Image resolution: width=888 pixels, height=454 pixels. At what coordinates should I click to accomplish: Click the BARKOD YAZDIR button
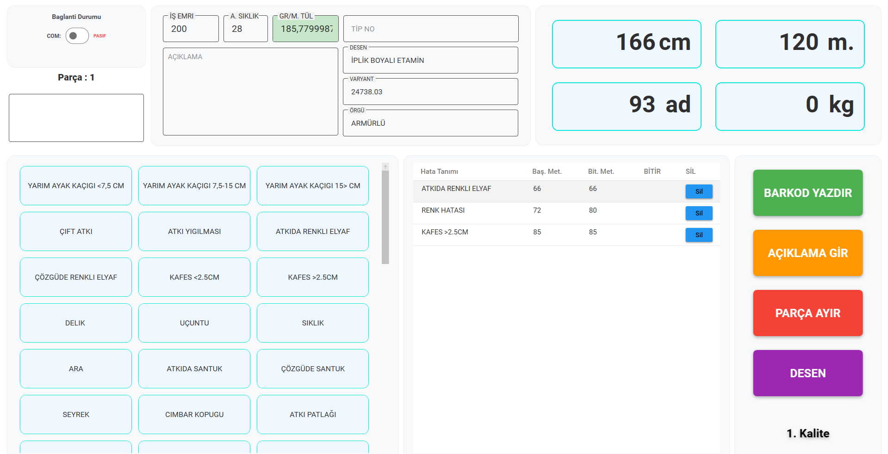point(807,193)
